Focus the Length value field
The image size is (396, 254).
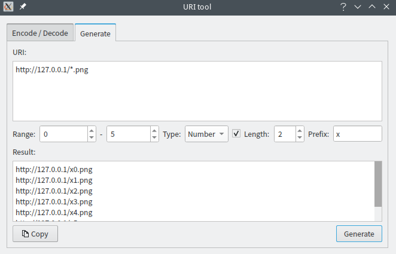pos(285,134)
